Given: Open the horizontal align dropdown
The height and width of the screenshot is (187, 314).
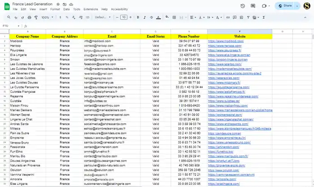Looking at the screenshot, I should click(193, 17).
